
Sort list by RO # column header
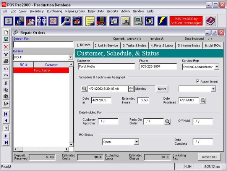pyautogui.click(x=23, y=65)
